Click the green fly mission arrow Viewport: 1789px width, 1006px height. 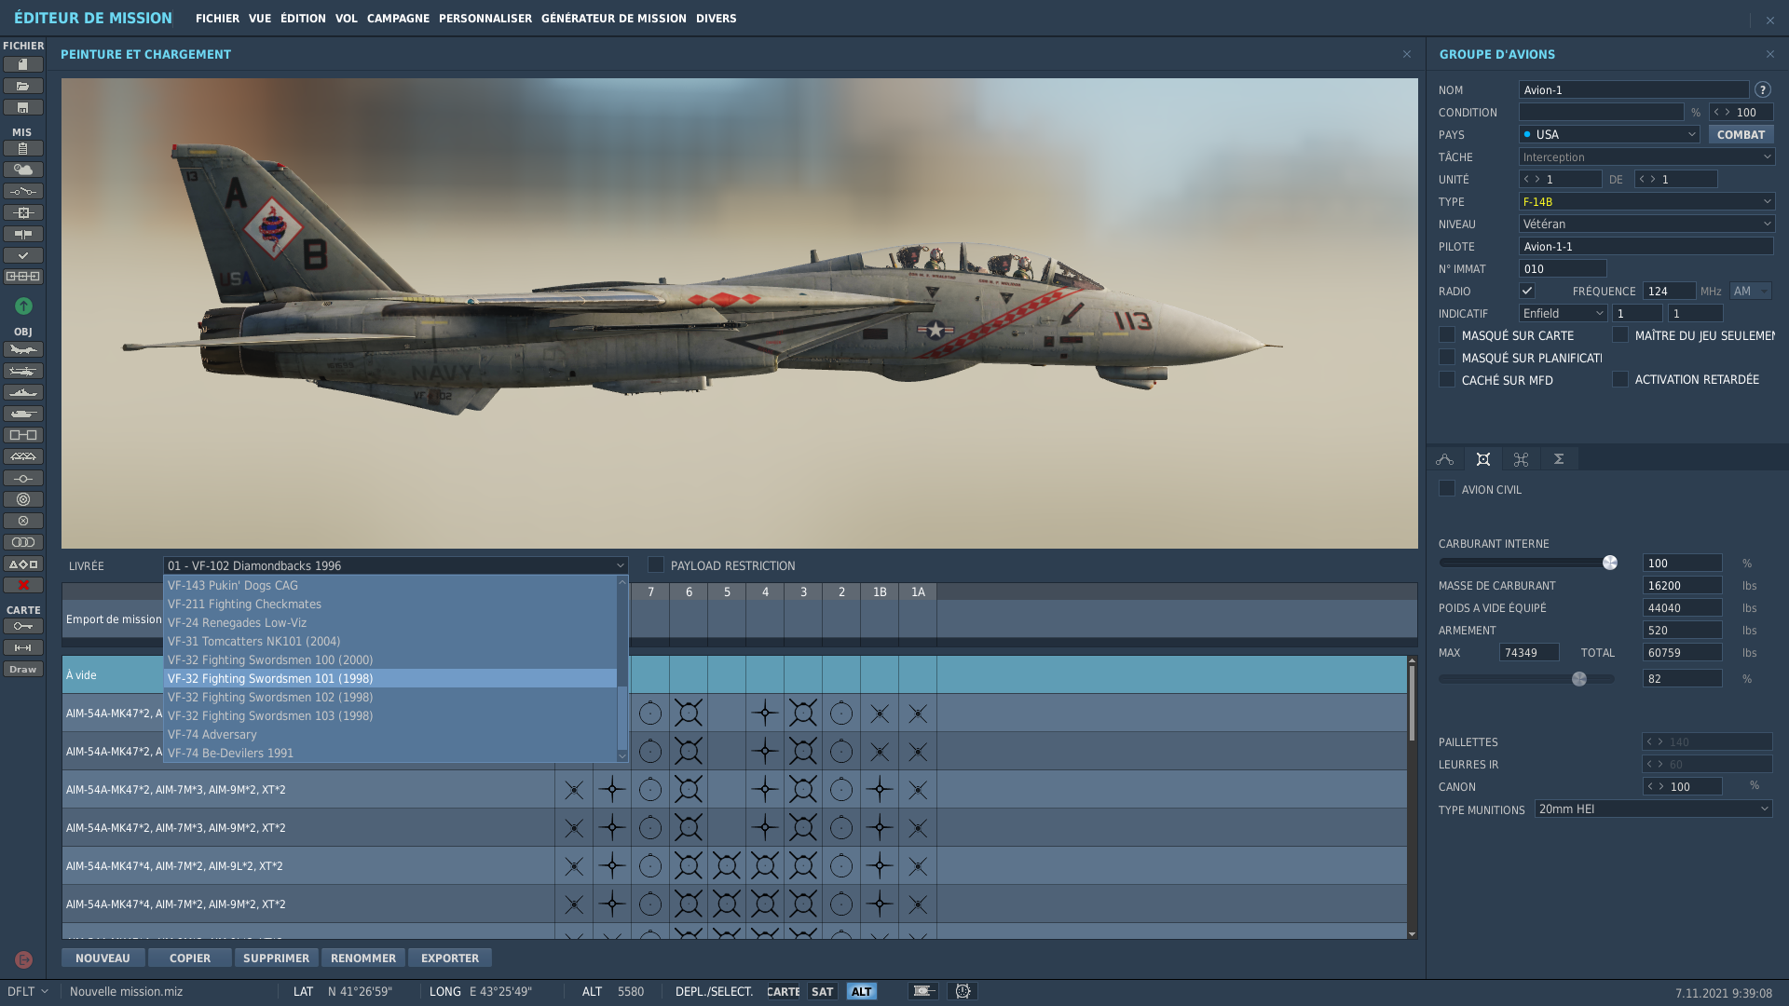point(23,306)
